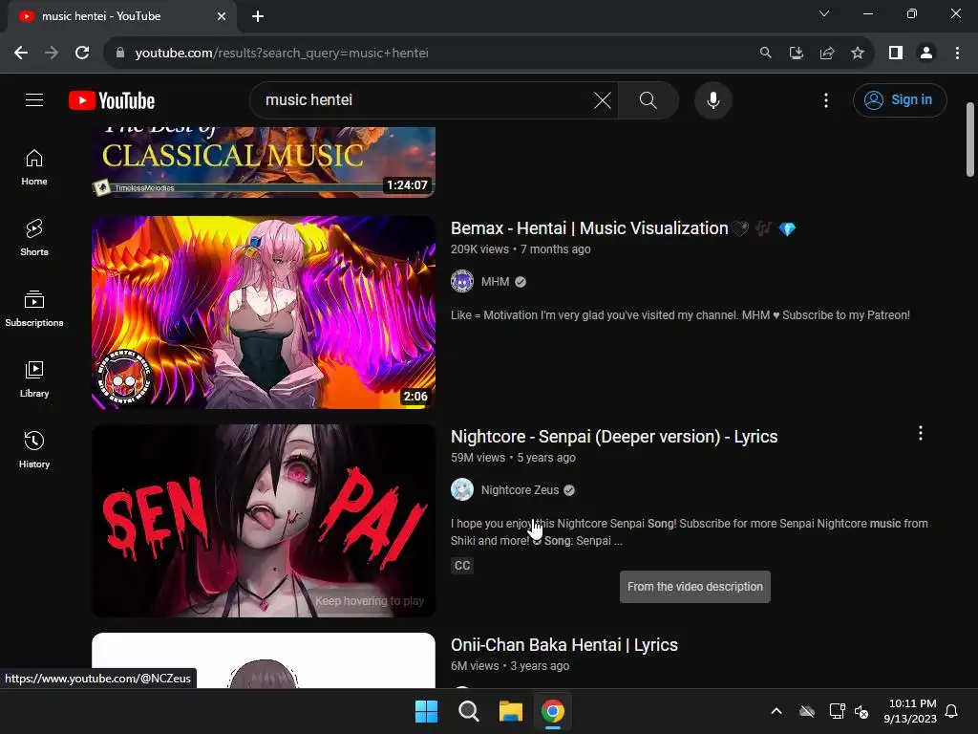Open Shorts in the sidebar
978x734 pixels.
point(34,238)
